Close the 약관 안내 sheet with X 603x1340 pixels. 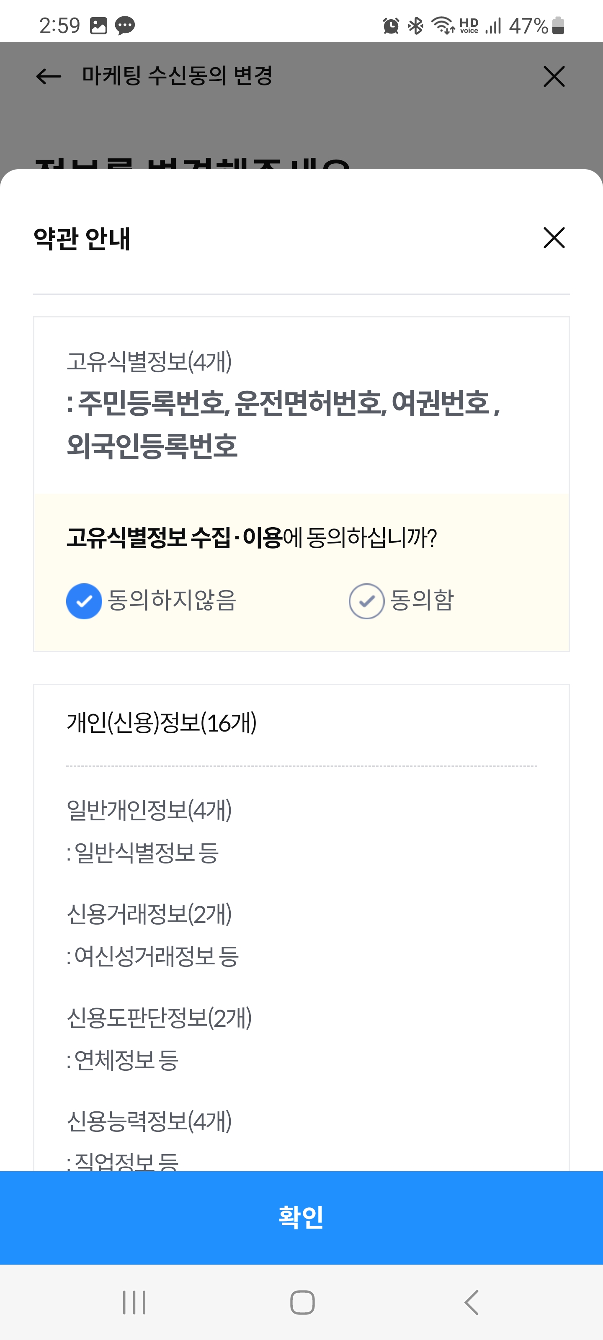click(x=554, y=238)
